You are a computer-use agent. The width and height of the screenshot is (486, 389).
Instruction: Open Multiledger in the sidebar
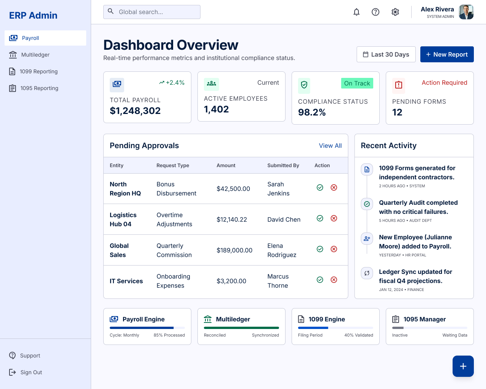(x=46, y=55)
